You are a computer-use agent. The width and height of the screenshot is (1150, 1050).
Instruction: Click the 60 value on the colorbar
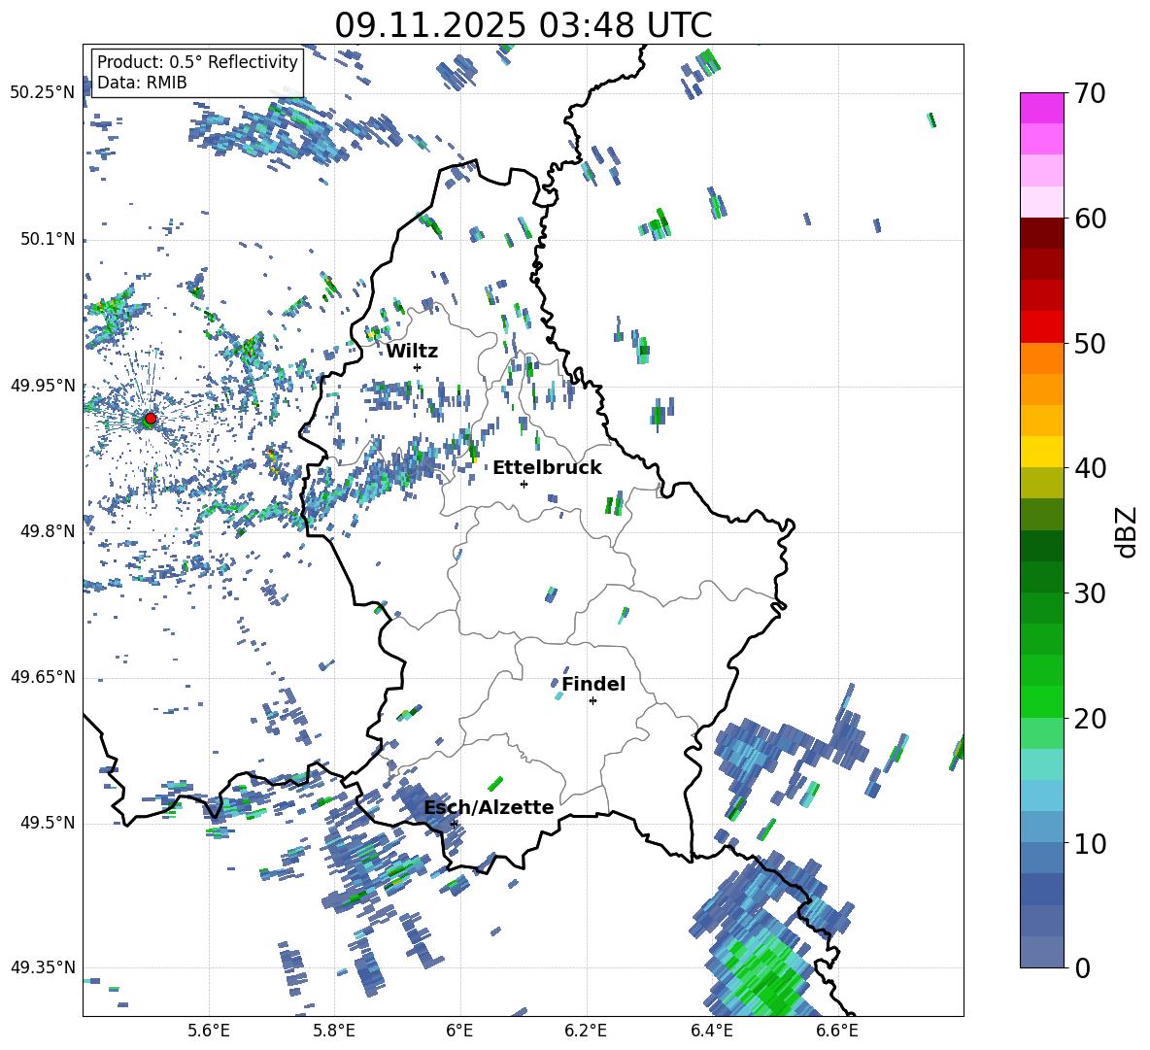pos(1090,219)
